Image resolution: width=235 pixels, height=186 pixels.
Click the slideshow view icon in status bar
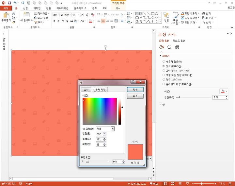coord(187,183)
